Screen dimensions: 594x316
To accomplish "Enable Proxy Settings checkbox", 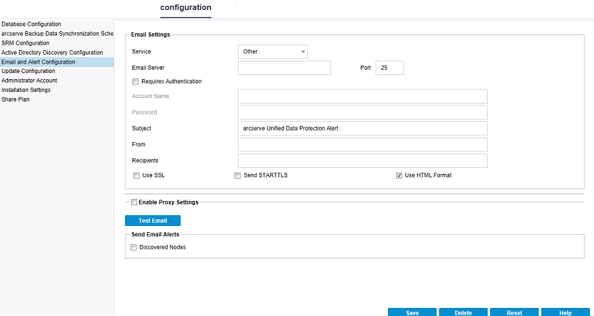I will pyautogui.click(x=134, y=202).
